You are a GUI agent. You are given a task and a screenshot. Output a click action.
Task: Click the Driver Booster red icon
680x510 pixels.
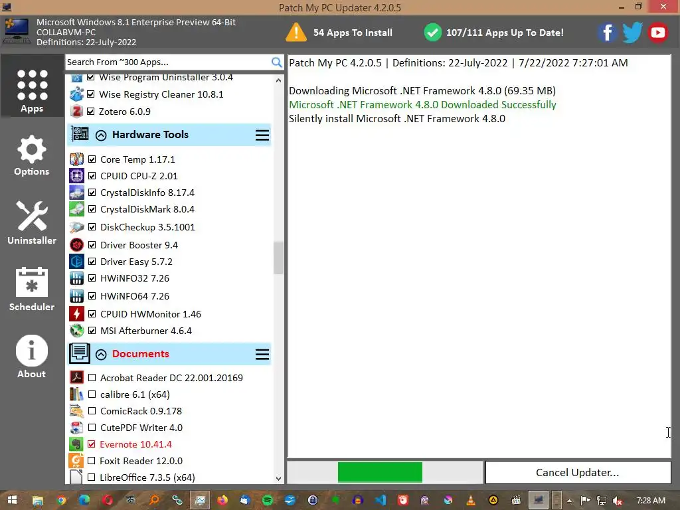click(x=77, y=245)
